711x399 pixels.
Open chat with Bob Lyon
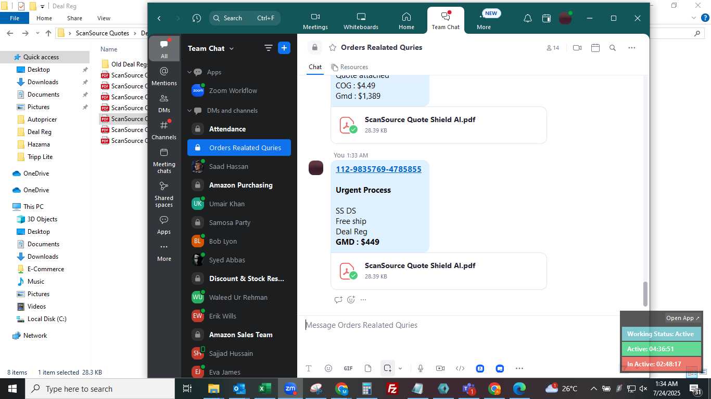tap(239, 241)
